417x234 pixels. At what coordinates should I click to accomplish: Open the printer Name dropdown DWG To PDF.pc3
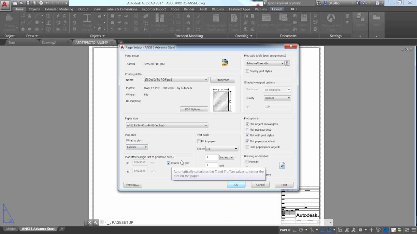(x=176, y=80)
